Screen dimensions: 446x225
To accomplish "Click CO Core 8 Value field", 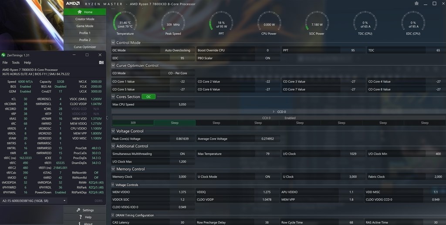I will pos(406,89).
